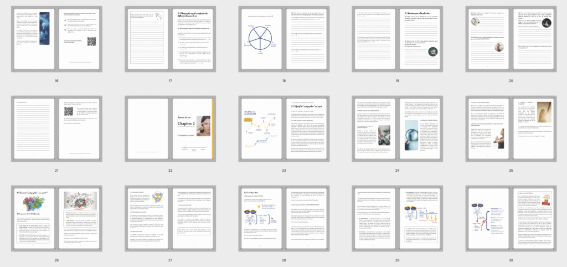Click the spread number 26 label

click(x=56, y=259)
